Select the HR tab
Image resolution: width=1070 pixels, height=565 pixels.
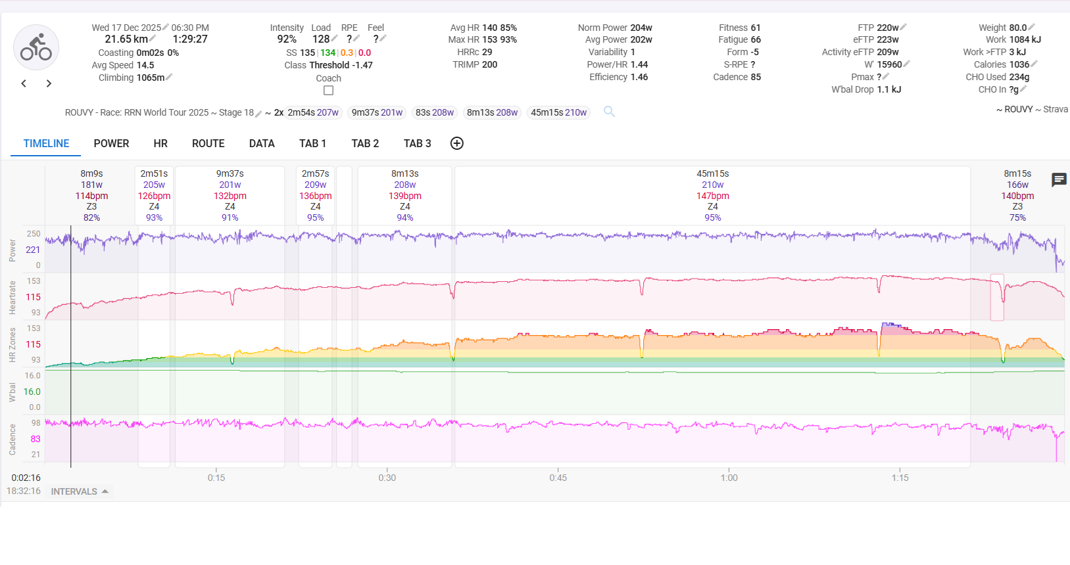(x=160, y=143)
